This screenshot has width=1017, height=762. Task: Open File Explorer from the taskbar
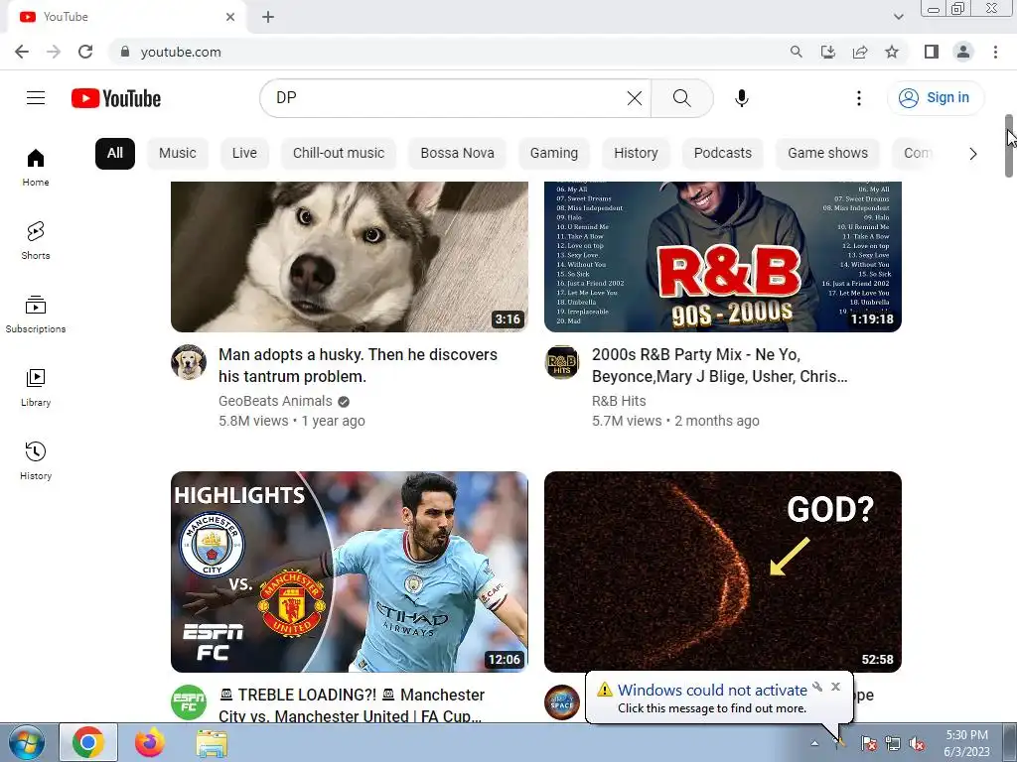point(212,742)
